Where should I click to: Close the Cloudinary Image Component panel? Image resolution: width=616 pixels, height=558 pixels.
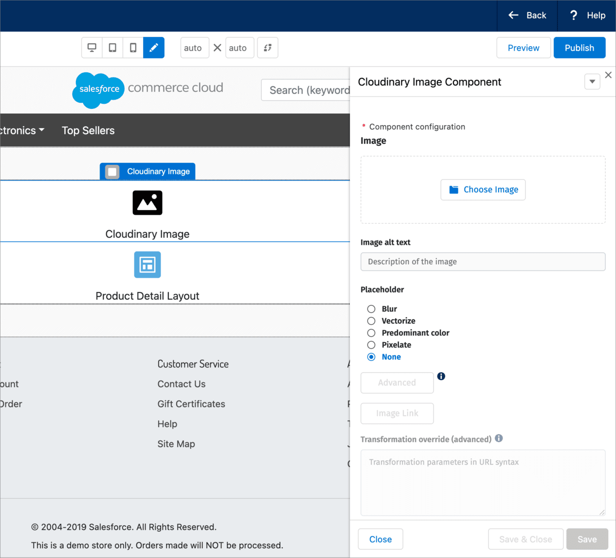608,75
